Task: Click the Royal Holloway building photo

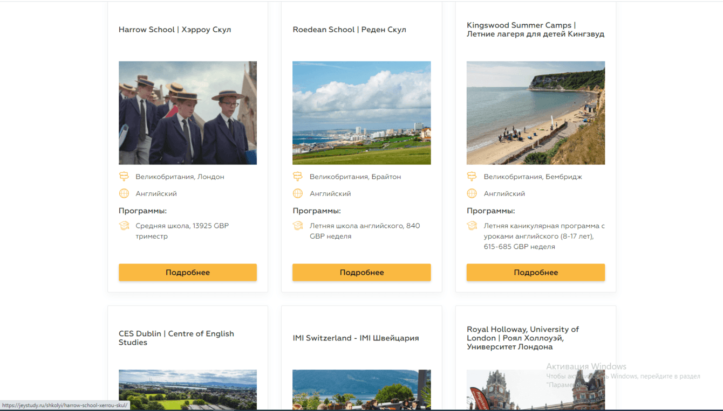Action: [536, 389]
